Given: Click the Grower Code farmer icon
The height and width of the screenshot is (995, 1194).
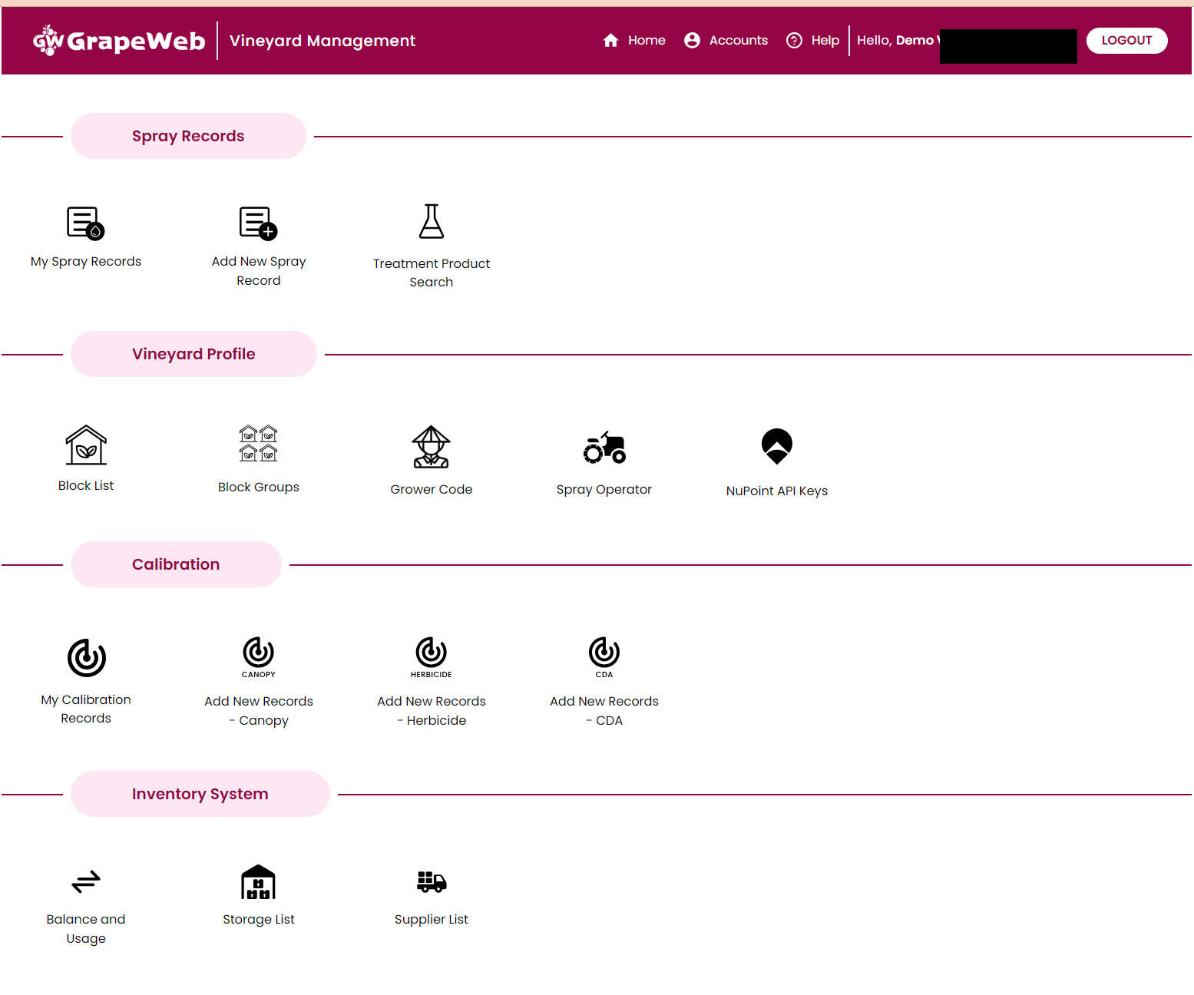Looking at the screenshot, I should (x=431, y=446).
